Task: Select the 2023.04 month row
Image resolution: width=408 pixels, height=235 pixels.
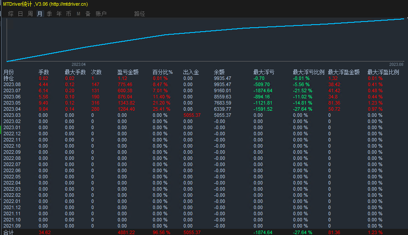Action: [12, 109]
